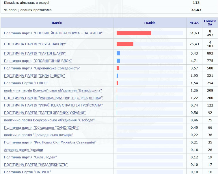Select the "ОПОЗИЦІЙНИЙ БЛОК" party link
Image resolution: width=218 pixels, height=174 pixels.
pyautogui.click(x=38, y=61)
